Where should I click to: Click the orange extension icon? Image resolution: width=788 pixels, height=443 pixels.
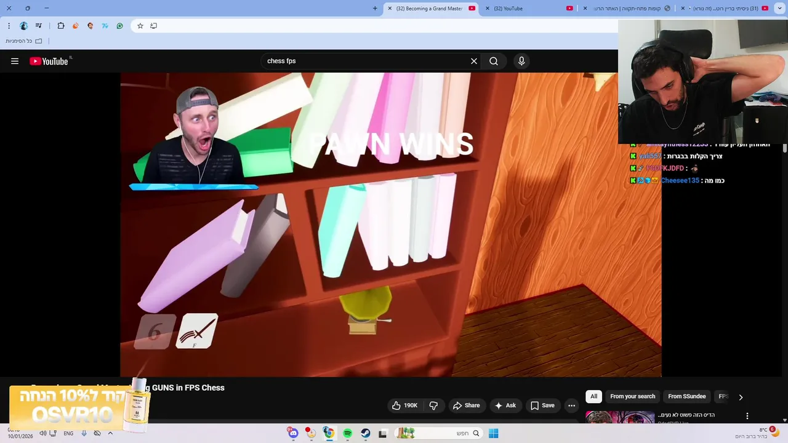point(76,26)
